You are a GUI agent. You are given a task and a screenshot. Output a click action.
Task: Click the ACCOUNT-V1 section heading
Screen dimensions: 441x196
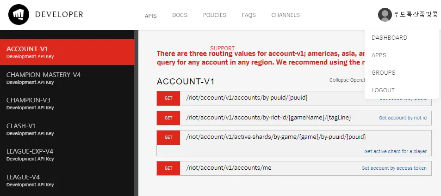186,82
